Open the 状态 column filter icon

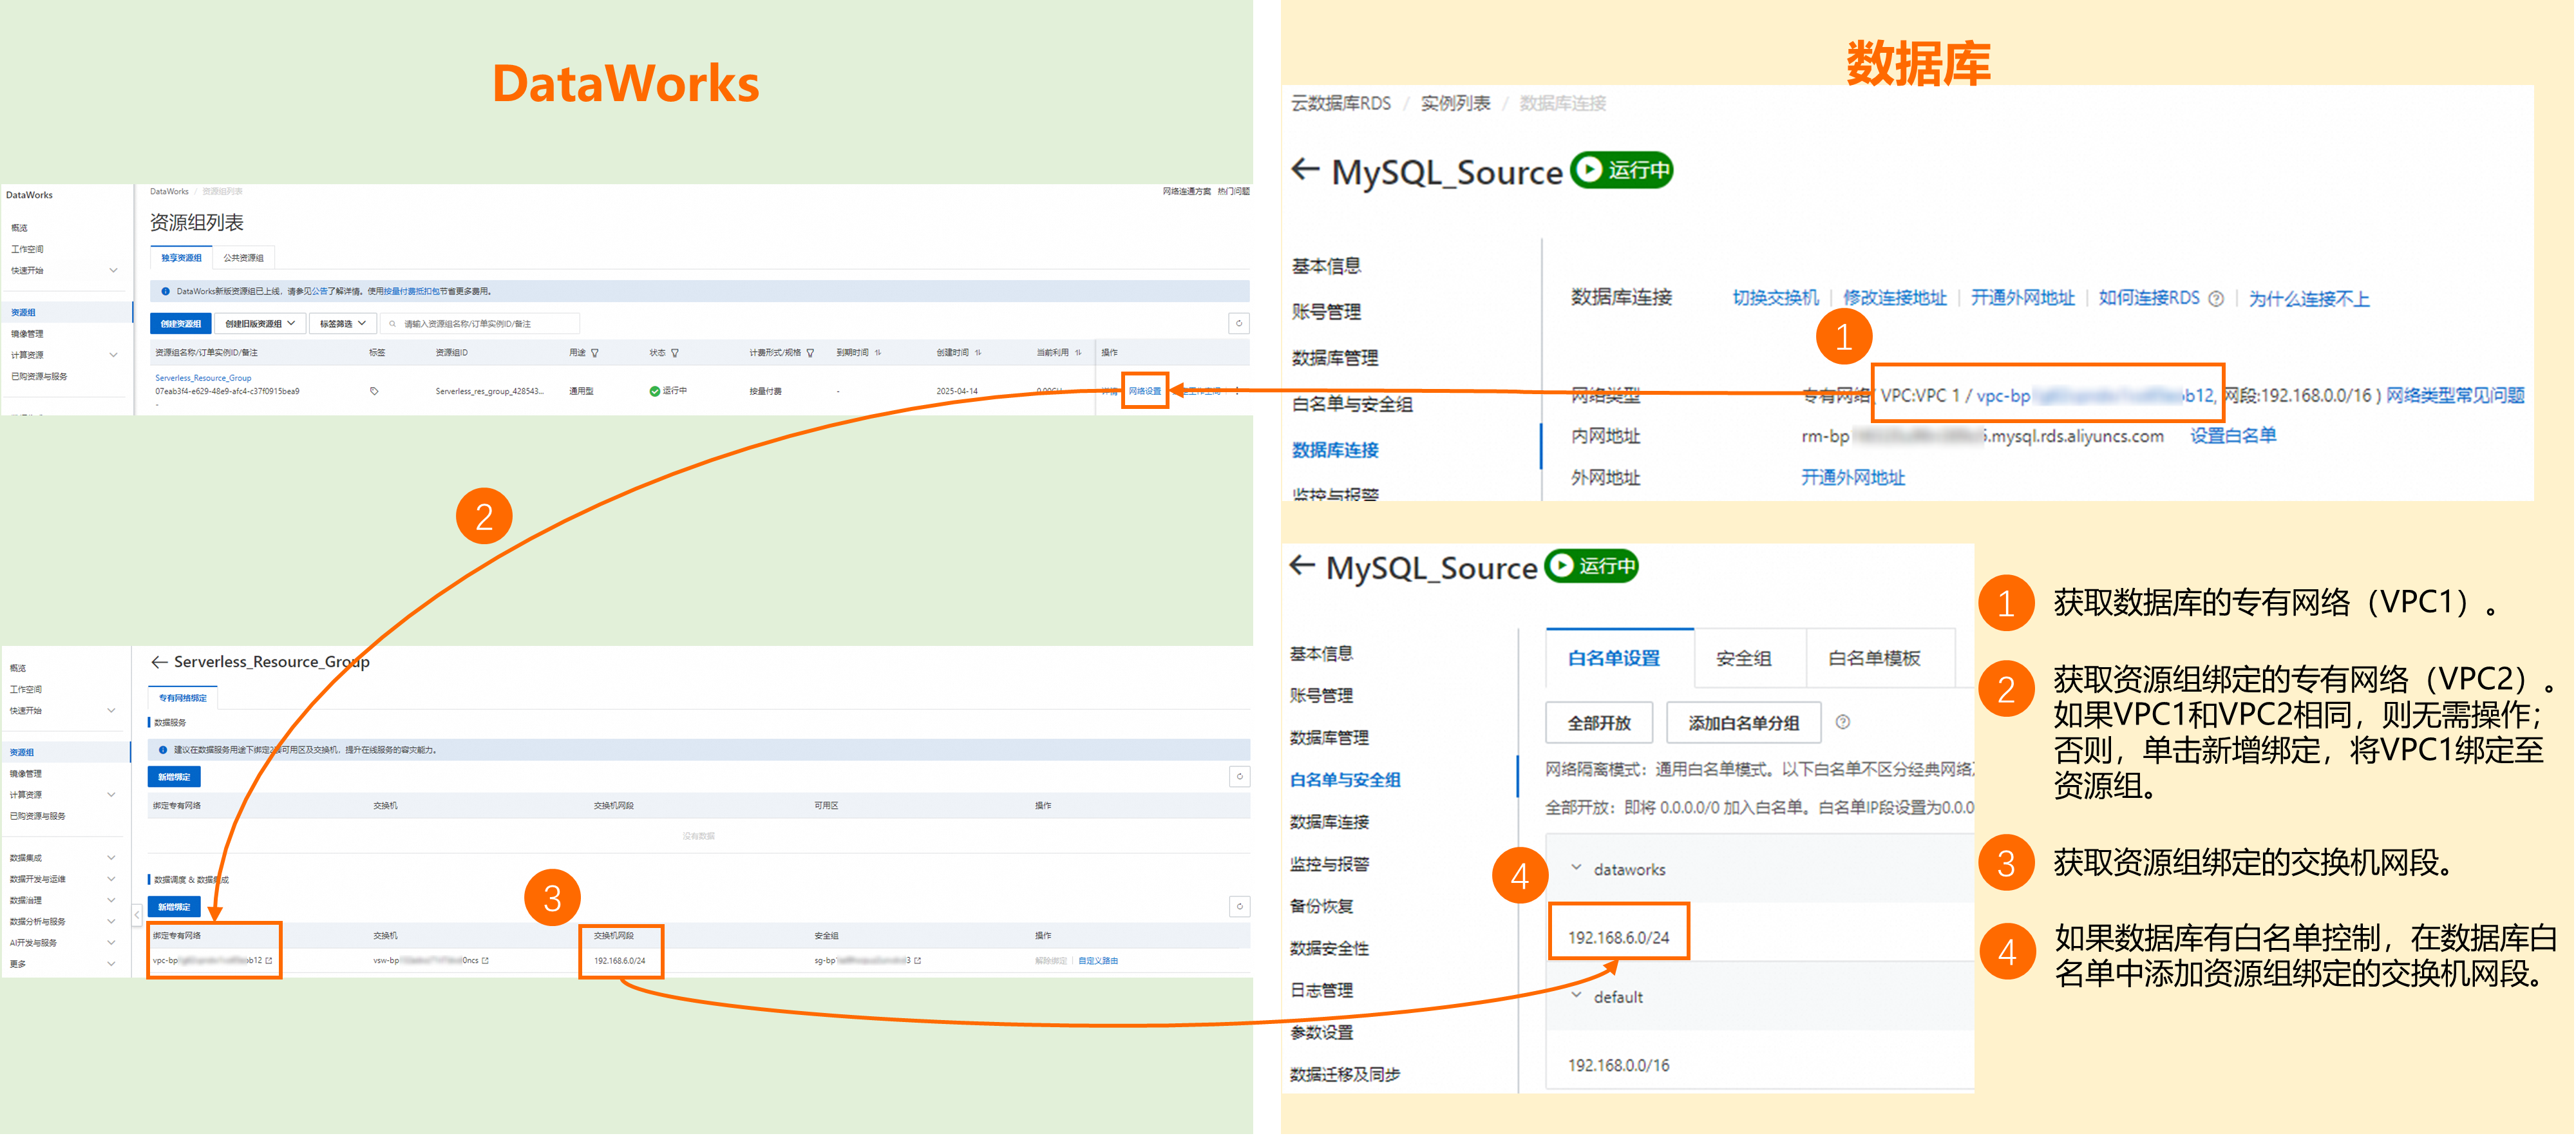coord(675,353)
